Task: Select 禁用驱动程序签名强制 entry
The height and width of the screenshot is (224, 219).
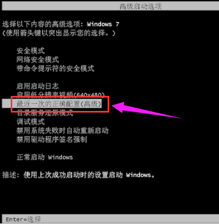Action: point(52,139)
